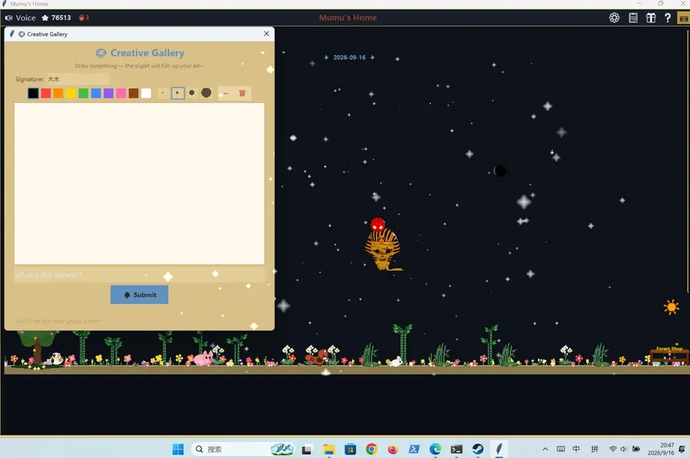Screen dimensions: 690x458
Task: Click the dark new moon
Action: pos(500,171)
